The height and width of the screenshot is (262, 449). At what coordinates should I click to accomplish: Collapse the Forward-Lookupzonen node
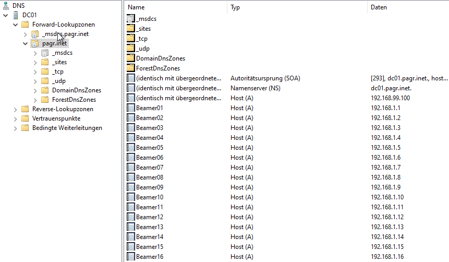15,25
